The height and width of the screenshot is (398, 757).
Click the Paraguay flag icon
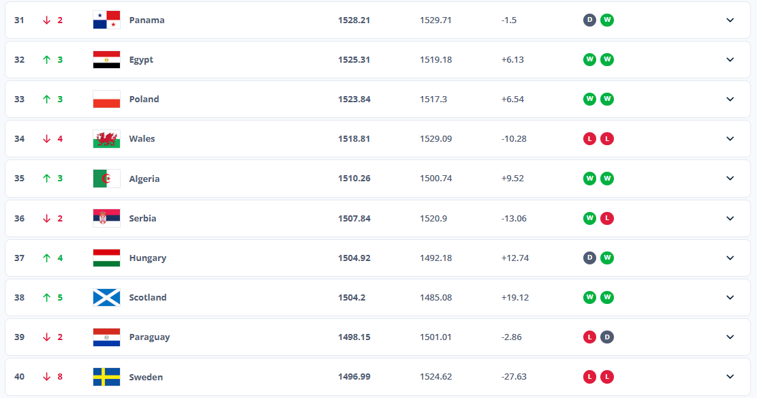coord(106,337)
